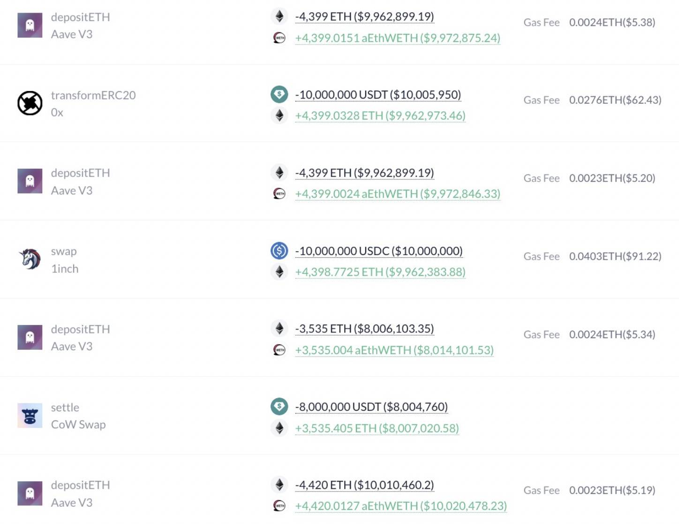The image size is (679, 524).
Task: Click the settle method label
Action: click(65, 408)
